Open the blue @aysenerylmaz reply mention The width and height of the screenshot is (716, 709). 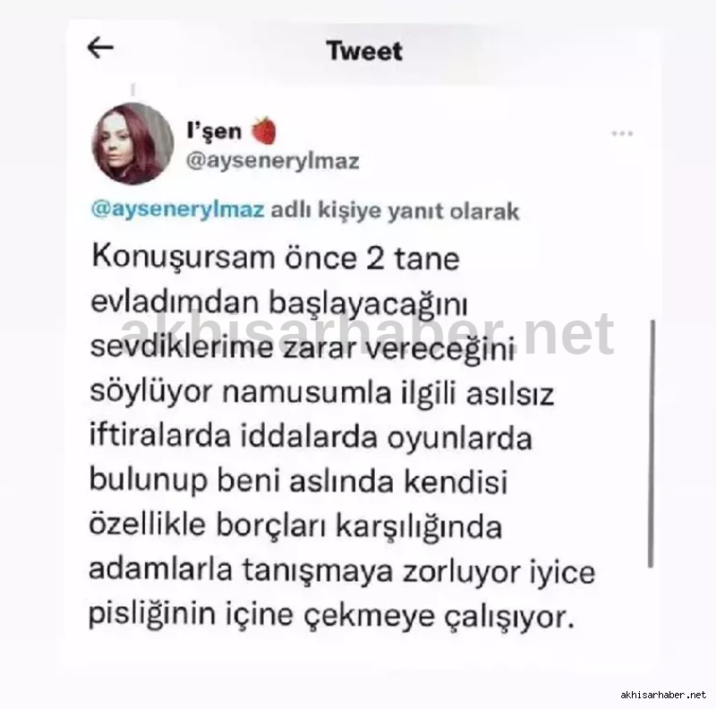click(177, 209)
